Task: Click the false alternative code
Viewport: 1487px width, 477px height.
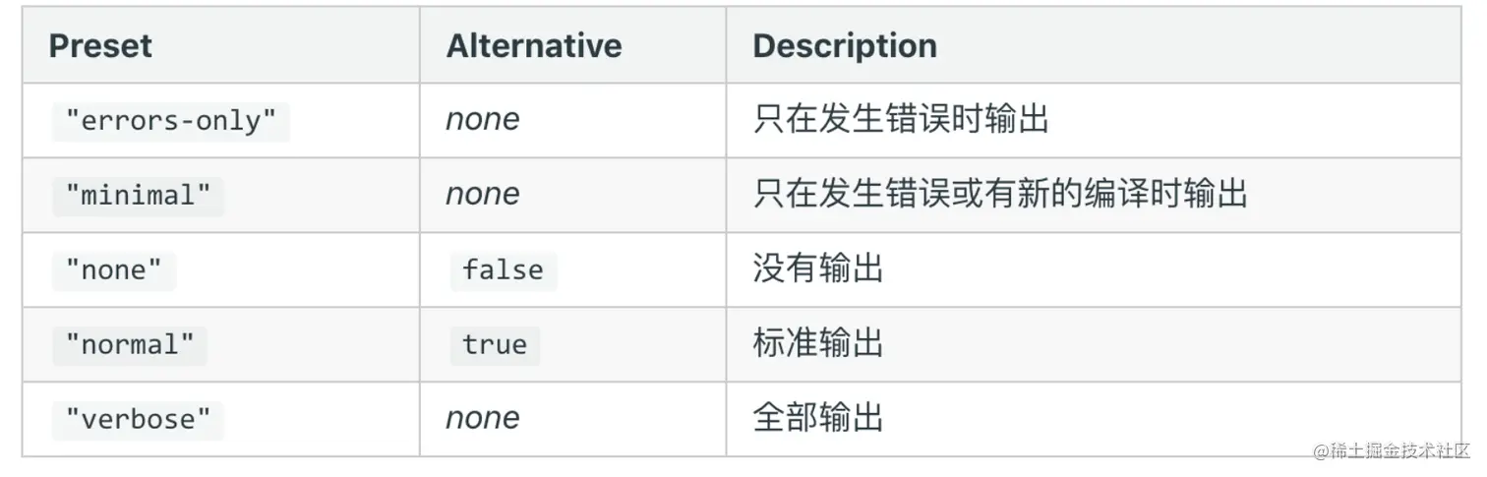Action: [504, 270]
